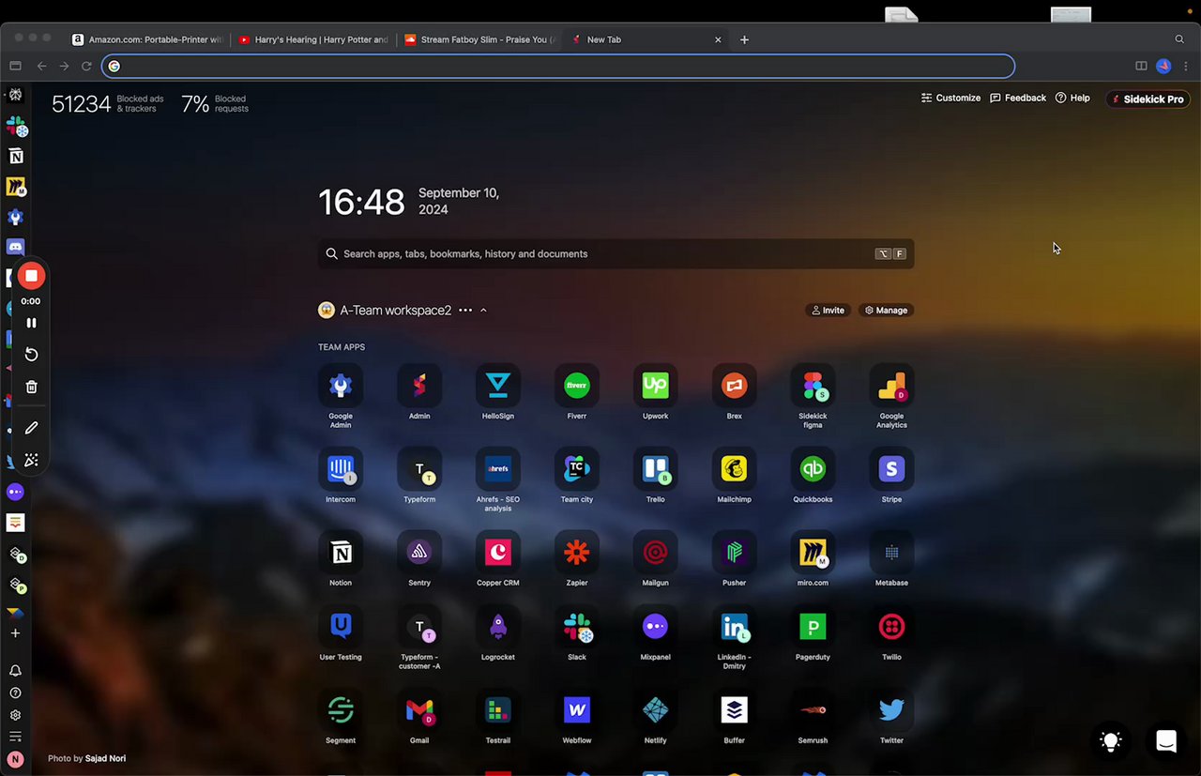This screenshot has height=776, width=1201.
Task: Click the browser address bar
Action: coord(558,66)
